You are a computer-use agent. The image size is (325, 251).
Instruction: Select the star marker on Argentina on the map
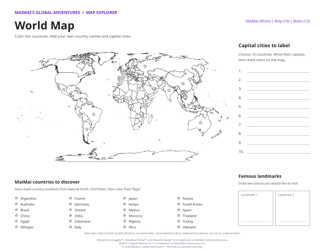(87, 129)
